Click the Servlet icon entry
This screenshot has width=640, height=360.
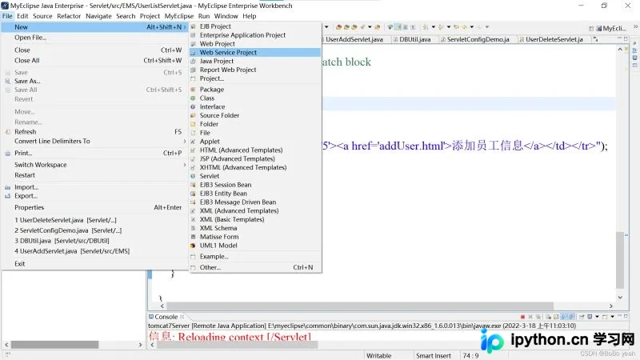tap(193, 176)
